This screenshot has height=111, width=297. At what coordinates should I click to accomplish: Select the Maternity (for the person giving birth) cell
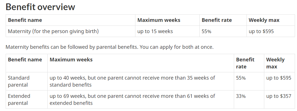tap(53, 31)
